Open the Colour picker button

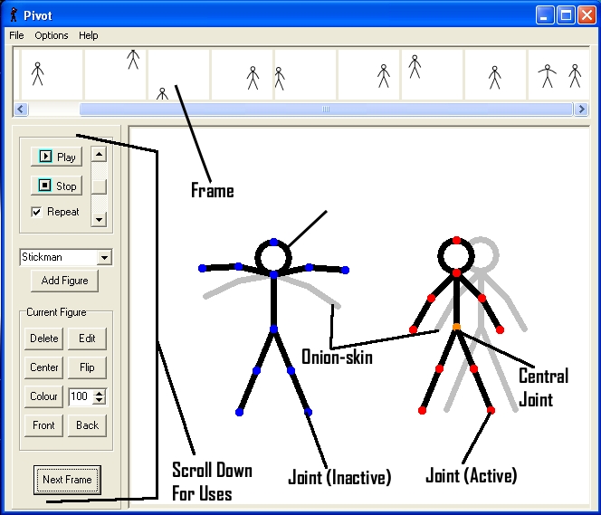pyautogui.click(x=43, y=396)
